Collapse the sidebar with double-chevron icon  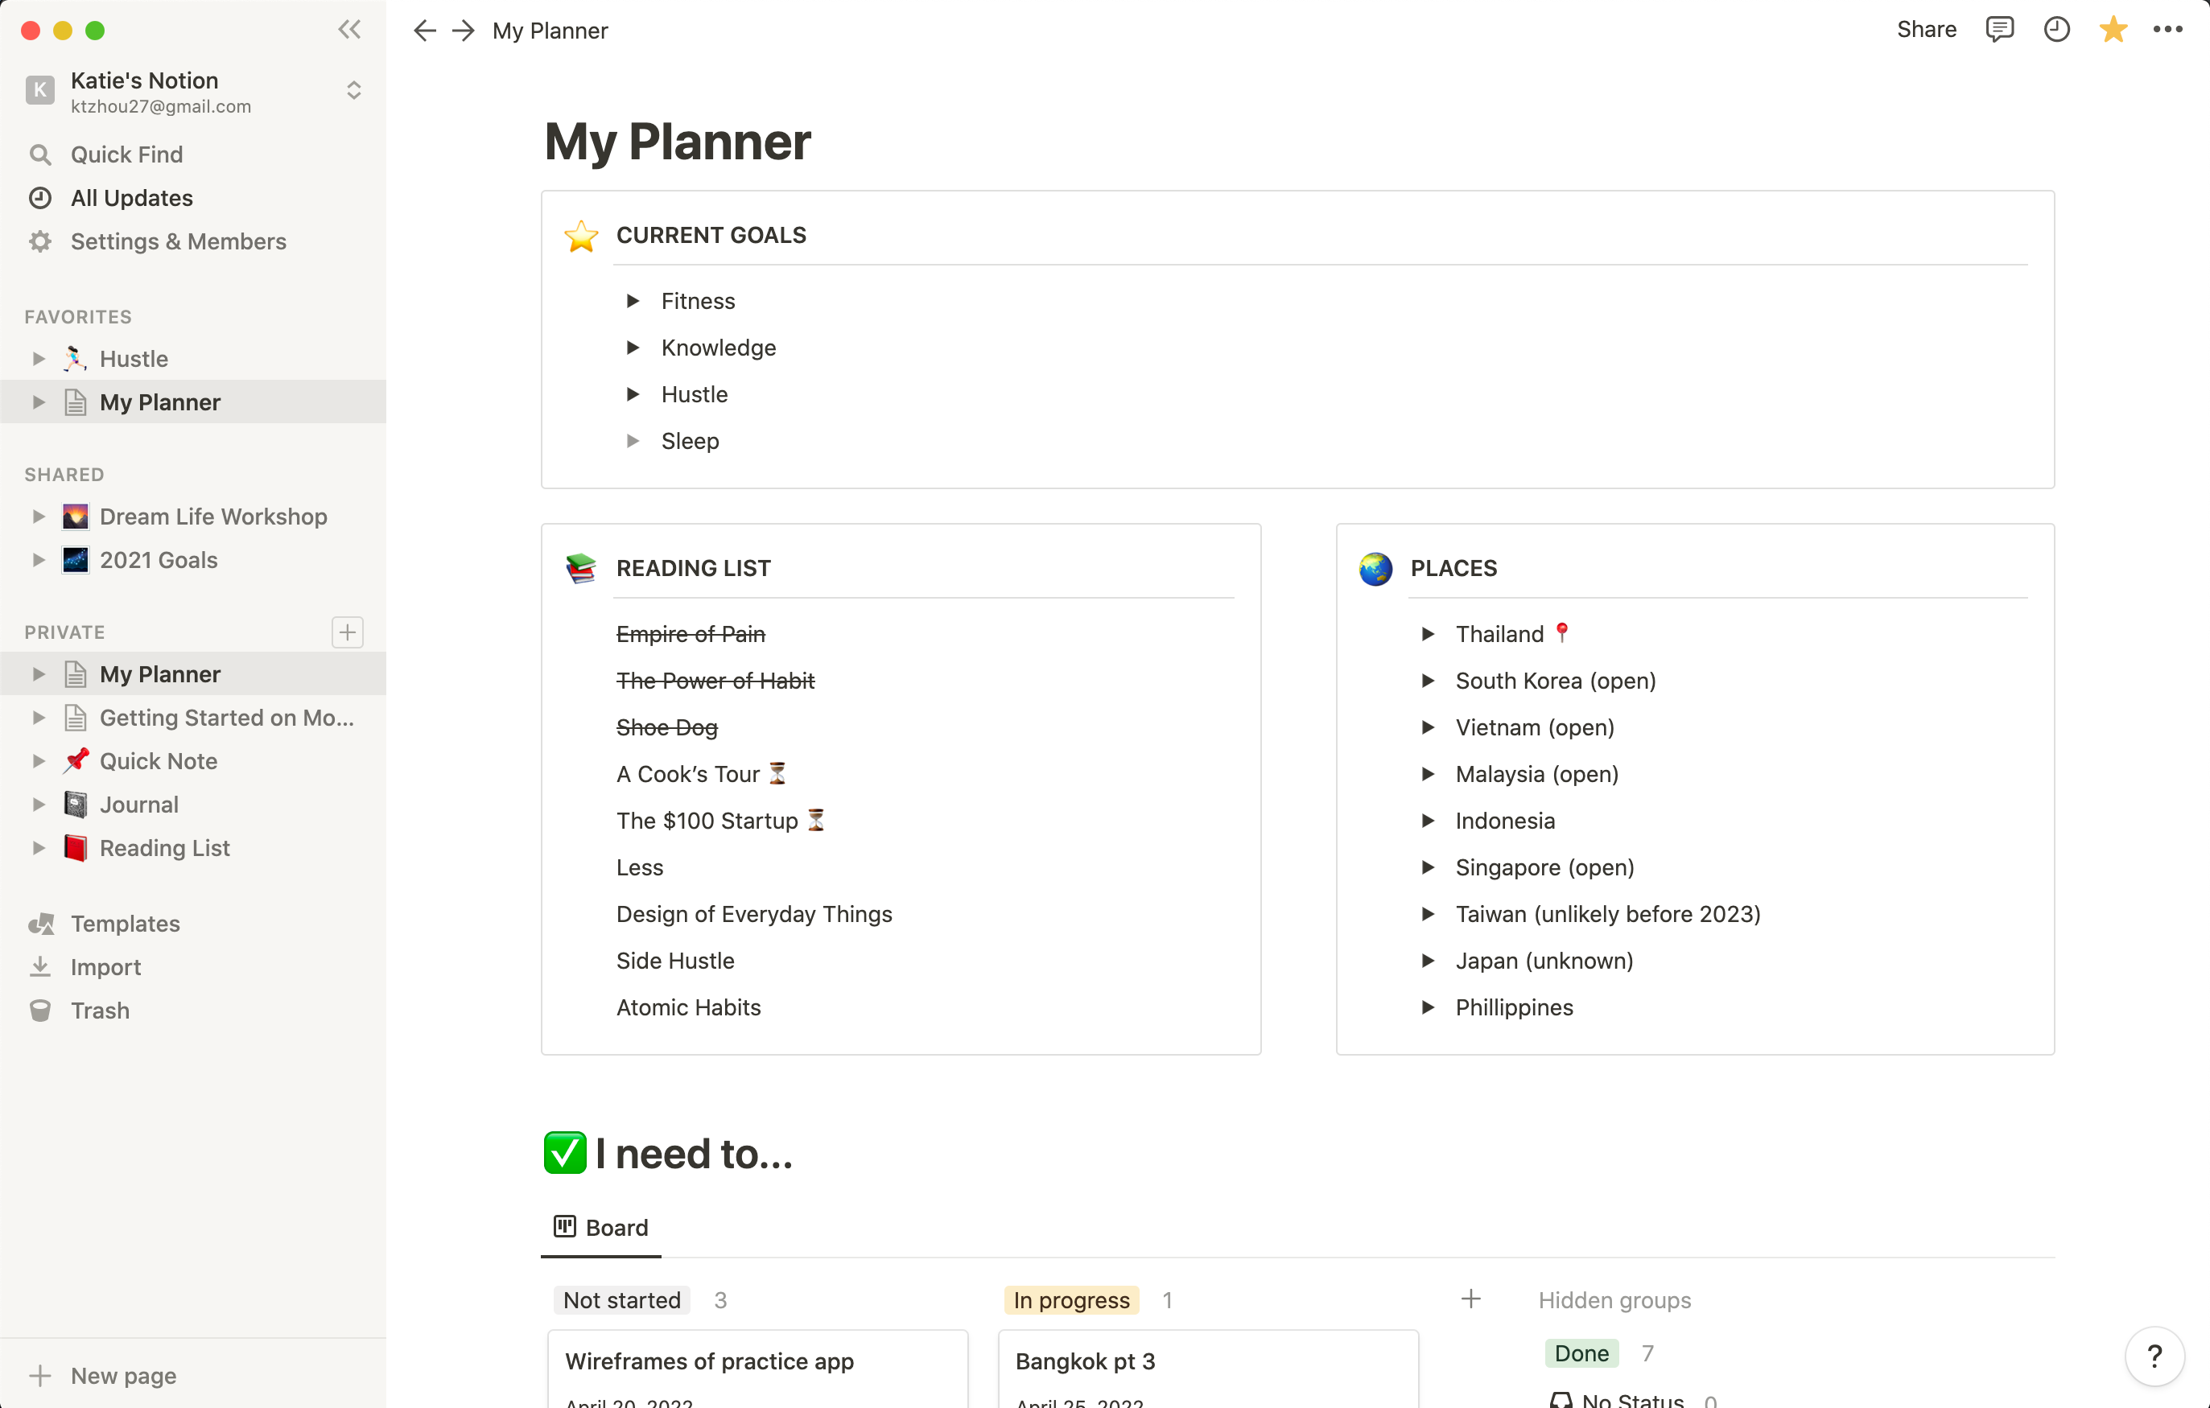point(348,31)
